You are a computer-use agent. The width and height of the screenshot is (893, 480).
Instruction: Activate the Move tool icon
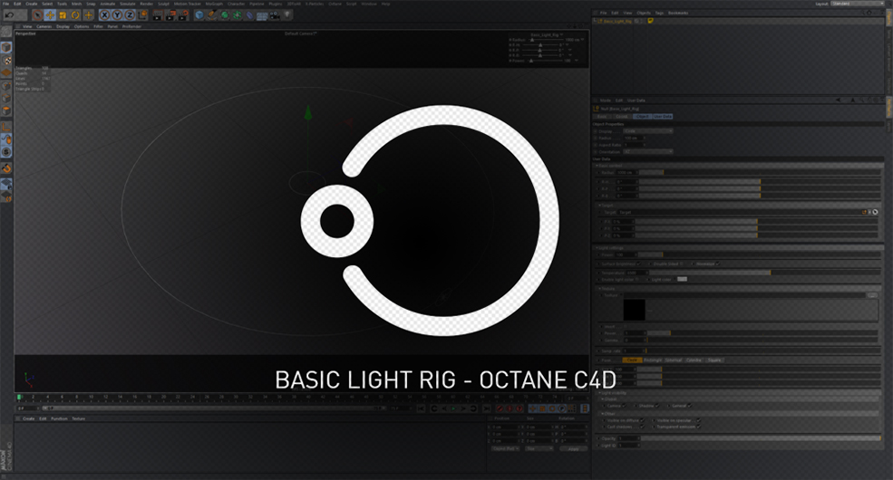coord(50,15)
